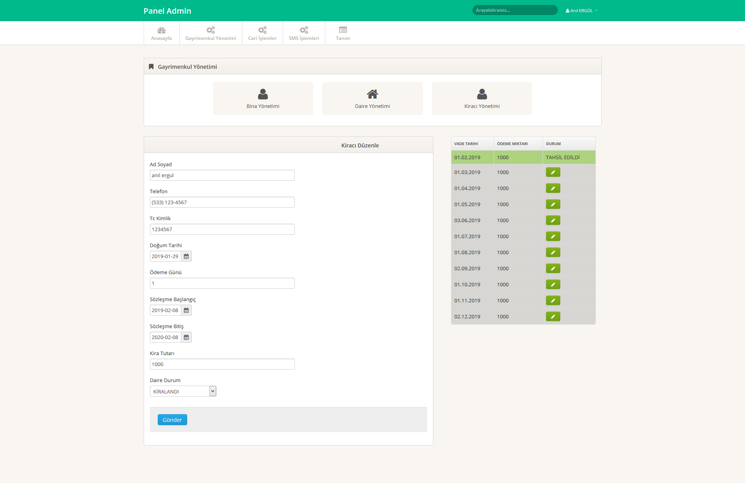745x483 pixels.
Task: Click the edit pencil for 03.06.2019 payment
Action: pos(553,220)
